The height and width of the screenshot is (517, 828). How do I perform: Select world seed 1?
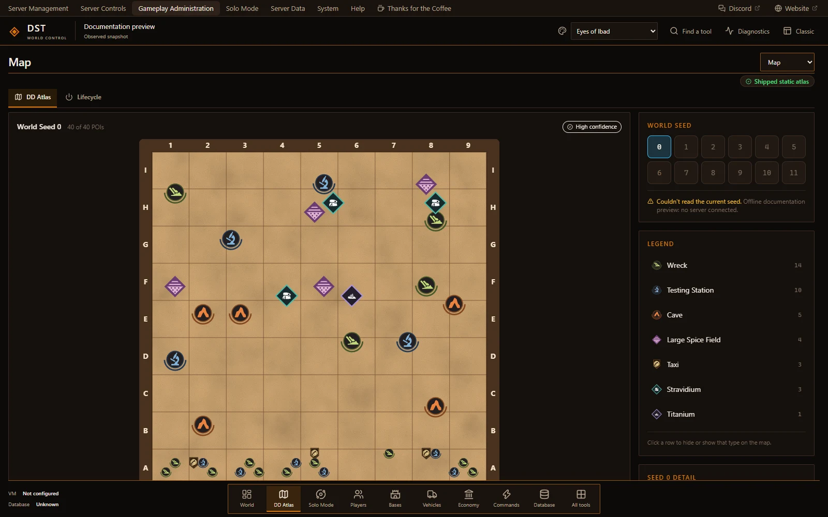click(x=686, y=147)
